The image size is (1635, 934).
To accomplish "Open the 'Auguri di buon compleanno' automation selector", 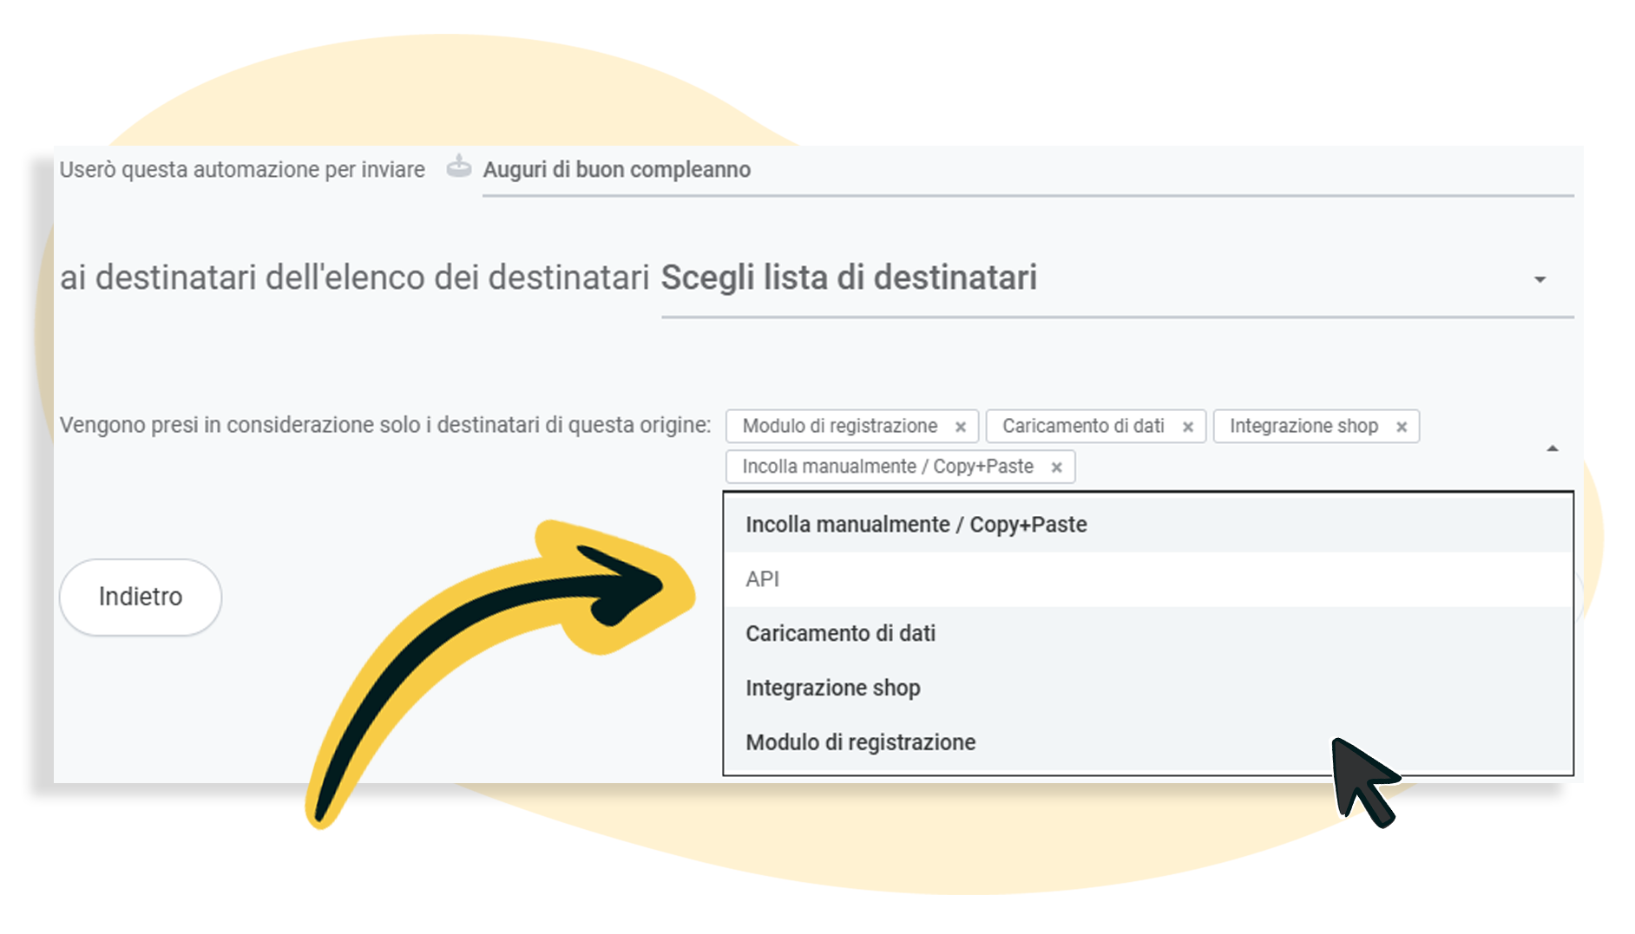I will pos(616,170).
